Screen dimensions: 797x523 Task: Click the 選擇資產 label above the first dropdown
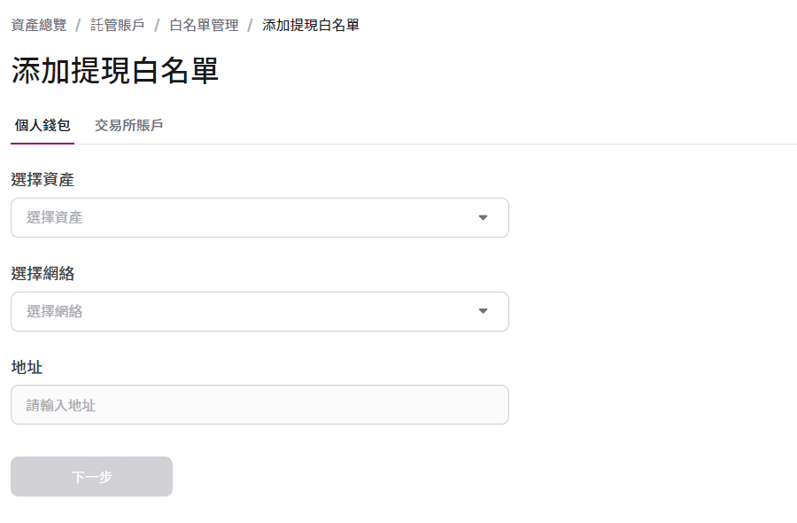[x=43, y=180]
